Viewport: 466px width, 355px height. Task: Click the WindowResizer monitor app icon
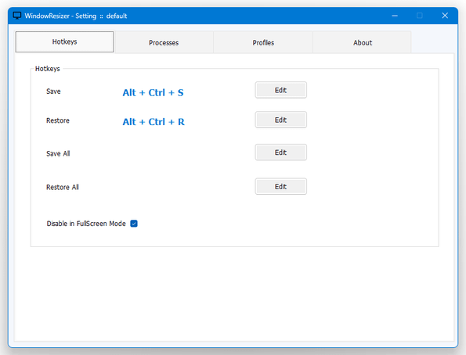coord(17,16)
